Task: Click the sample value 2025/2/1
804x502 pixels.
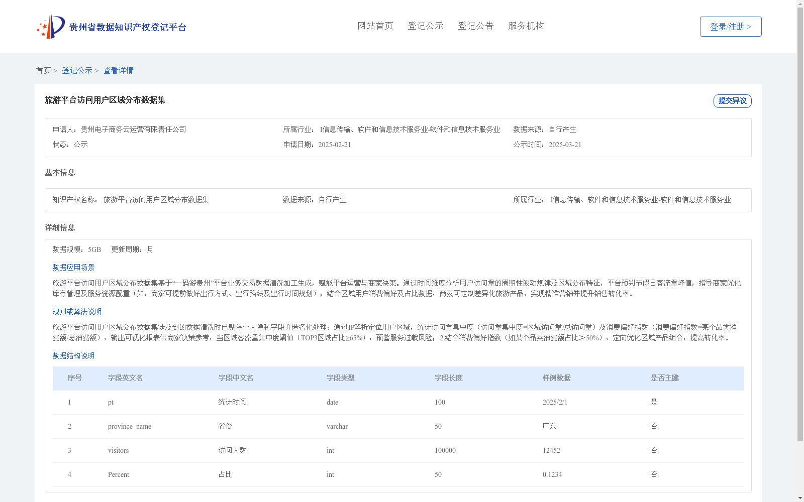Action: point(555,403)
